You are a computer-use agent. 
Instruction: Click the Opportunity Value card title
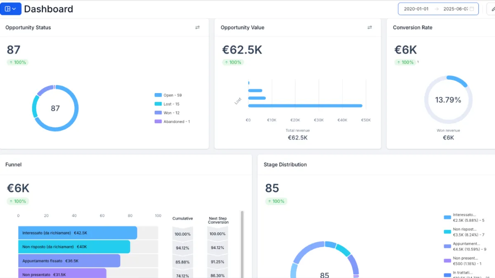(x=243, y=28)
